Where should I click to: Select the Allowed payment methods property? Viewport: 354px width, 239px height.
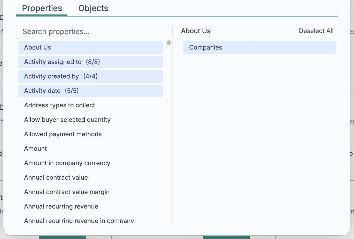click(x=63, y=134)
